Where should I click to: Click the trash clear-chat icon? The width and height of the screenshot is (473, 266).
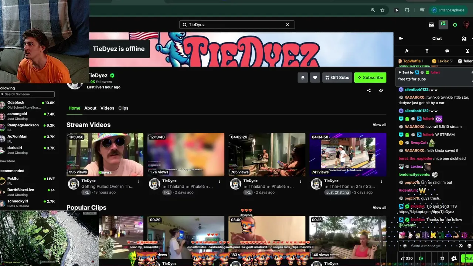[x=427, y=51]
